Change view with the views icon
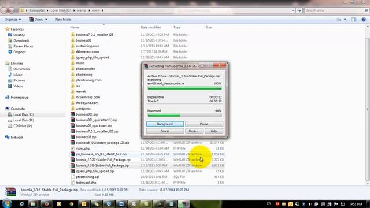Screen dimensions: 370x208 339,20
